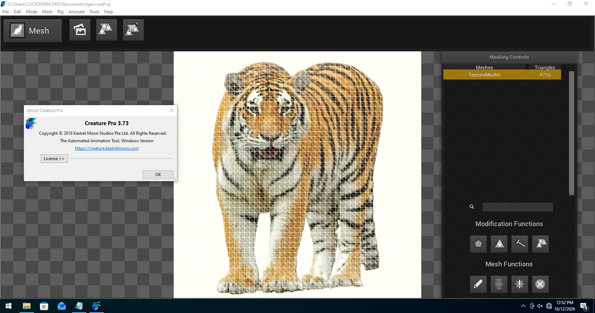Click the Creature Pro logo in About dialog

(x=31, y=123)
